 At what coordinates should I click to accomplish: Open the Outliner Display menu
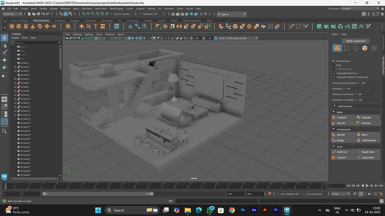[15, 38]
